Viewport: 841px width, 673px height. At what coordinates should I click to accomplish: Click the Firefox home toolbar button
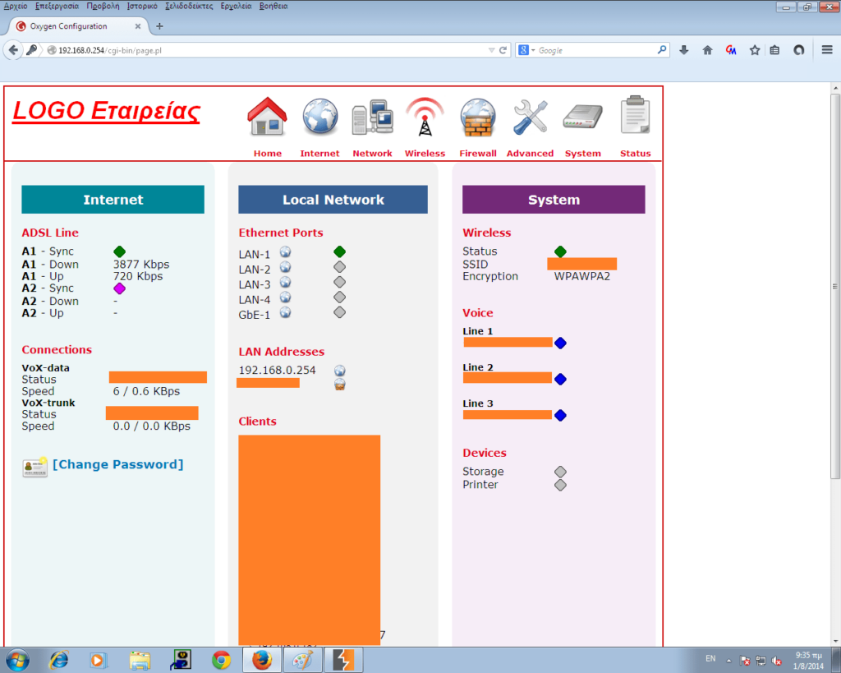(x=707, y=50)
